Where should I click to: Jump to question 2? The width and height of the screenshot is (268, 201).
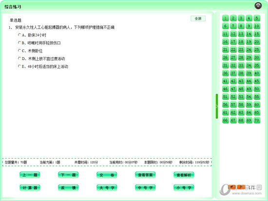[233, 18]
